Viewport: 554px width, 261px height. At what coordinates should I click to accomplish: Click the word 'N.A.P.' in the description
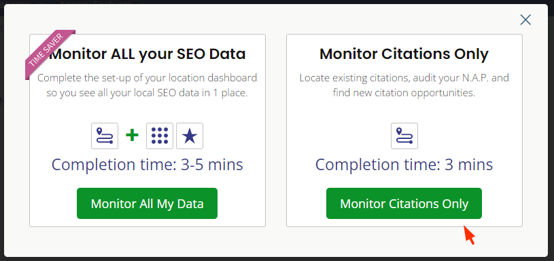click(470, 77)
